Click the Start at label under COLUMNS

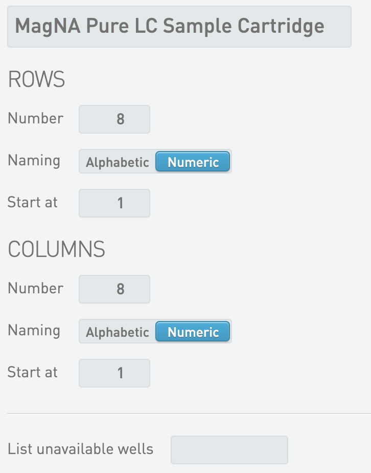tap(33, 372)
